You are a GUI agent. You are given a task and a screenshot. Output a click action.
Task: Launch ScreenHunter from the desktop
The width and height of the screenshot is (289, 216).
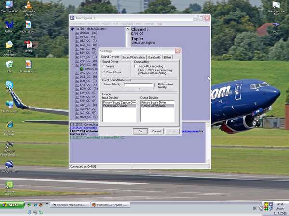point(28,65)
